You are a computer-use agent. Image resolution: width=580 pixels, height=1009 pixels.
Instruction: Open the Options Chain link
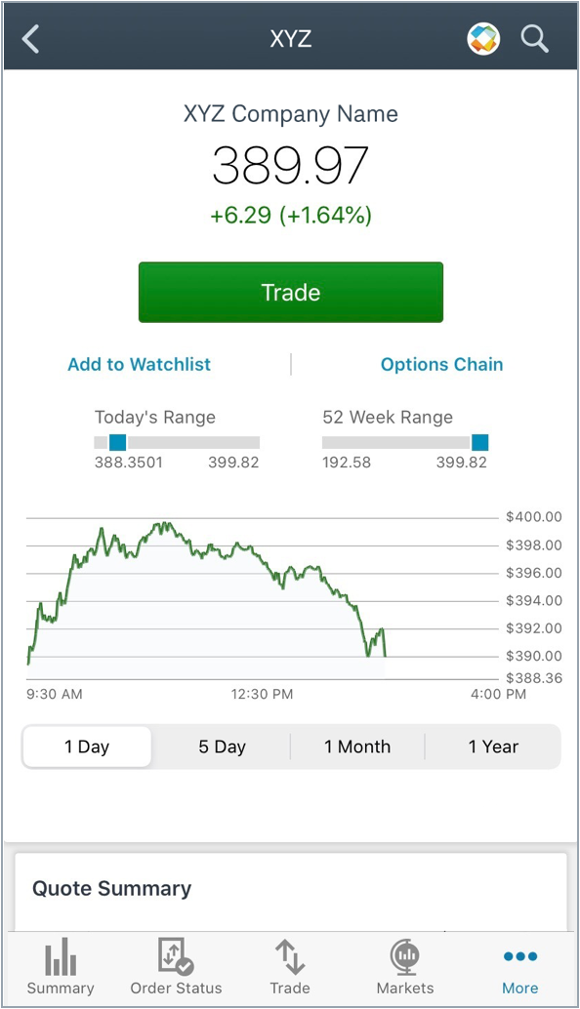coord(441,364)
